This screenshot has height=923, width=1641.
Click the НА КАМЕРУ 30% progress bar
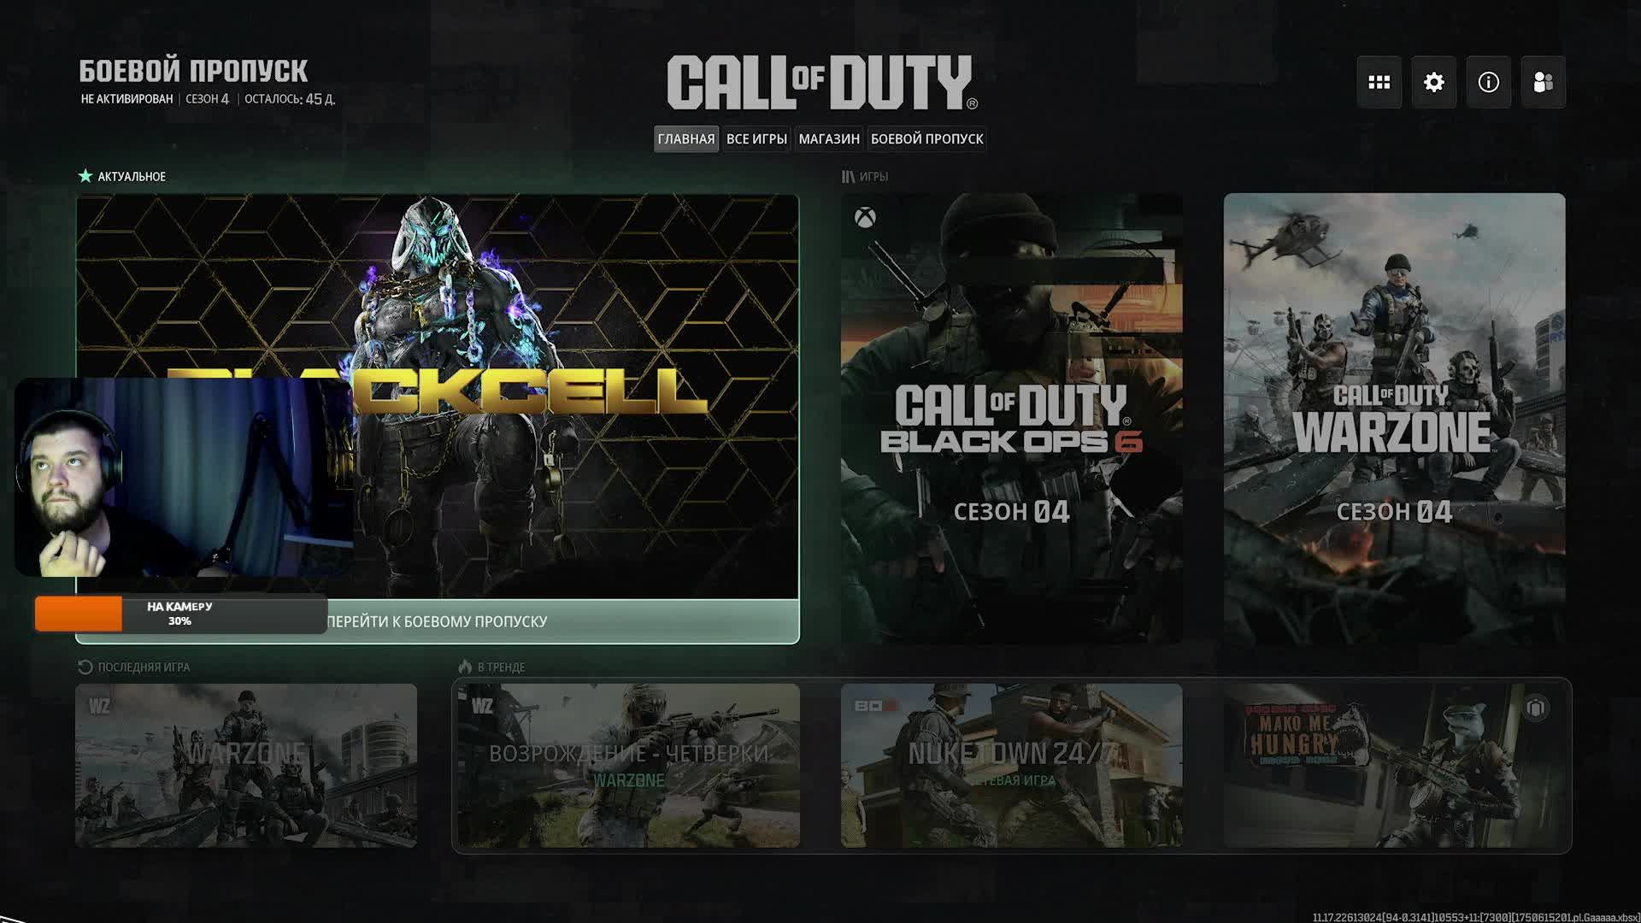tap(180, 614)
